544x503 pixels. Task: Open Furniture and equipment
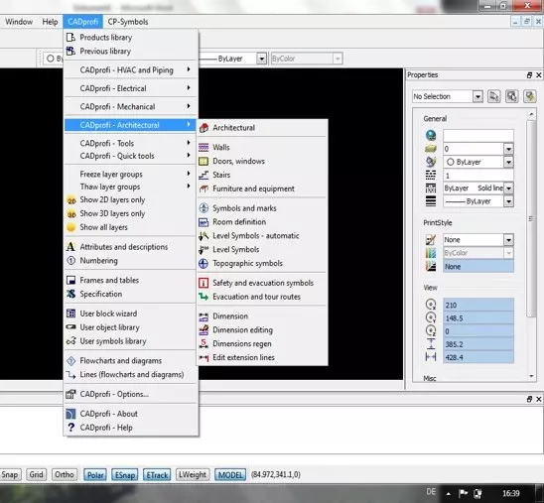(x=262, y=189)
